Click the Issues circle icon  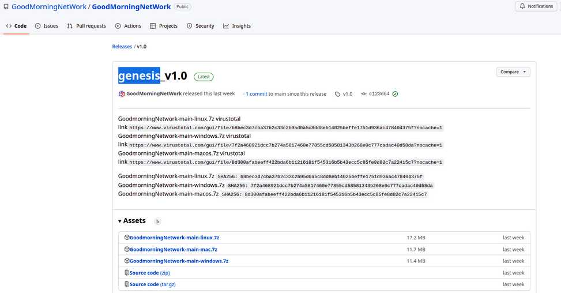click(38, 26)
